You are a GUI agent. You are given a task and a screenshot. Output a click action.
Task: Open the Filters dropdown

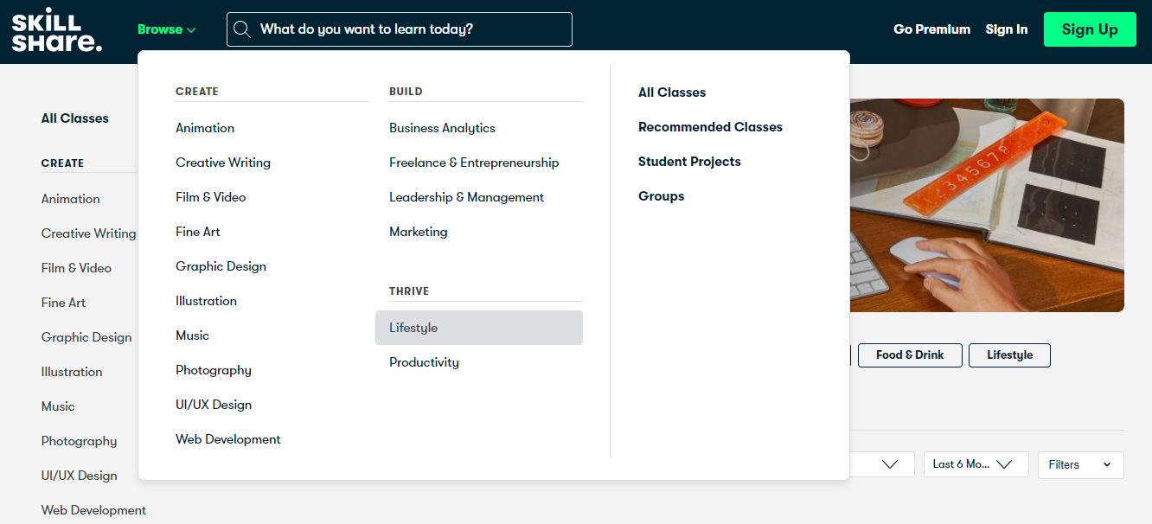pos(1080,464)
